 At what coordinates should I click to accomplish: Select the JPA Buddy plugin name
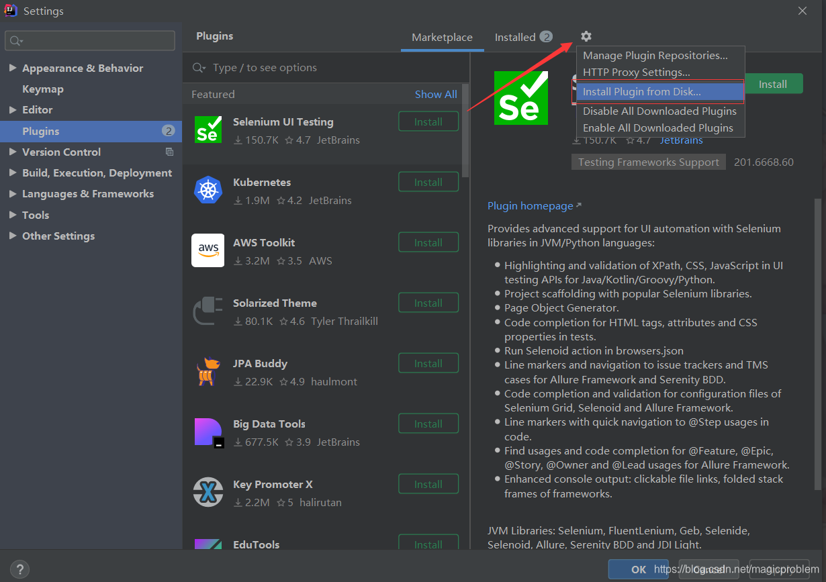(x=260, y=364)
